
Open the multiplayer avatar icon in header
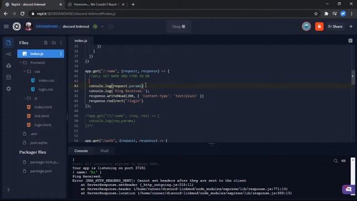point(306,26)
